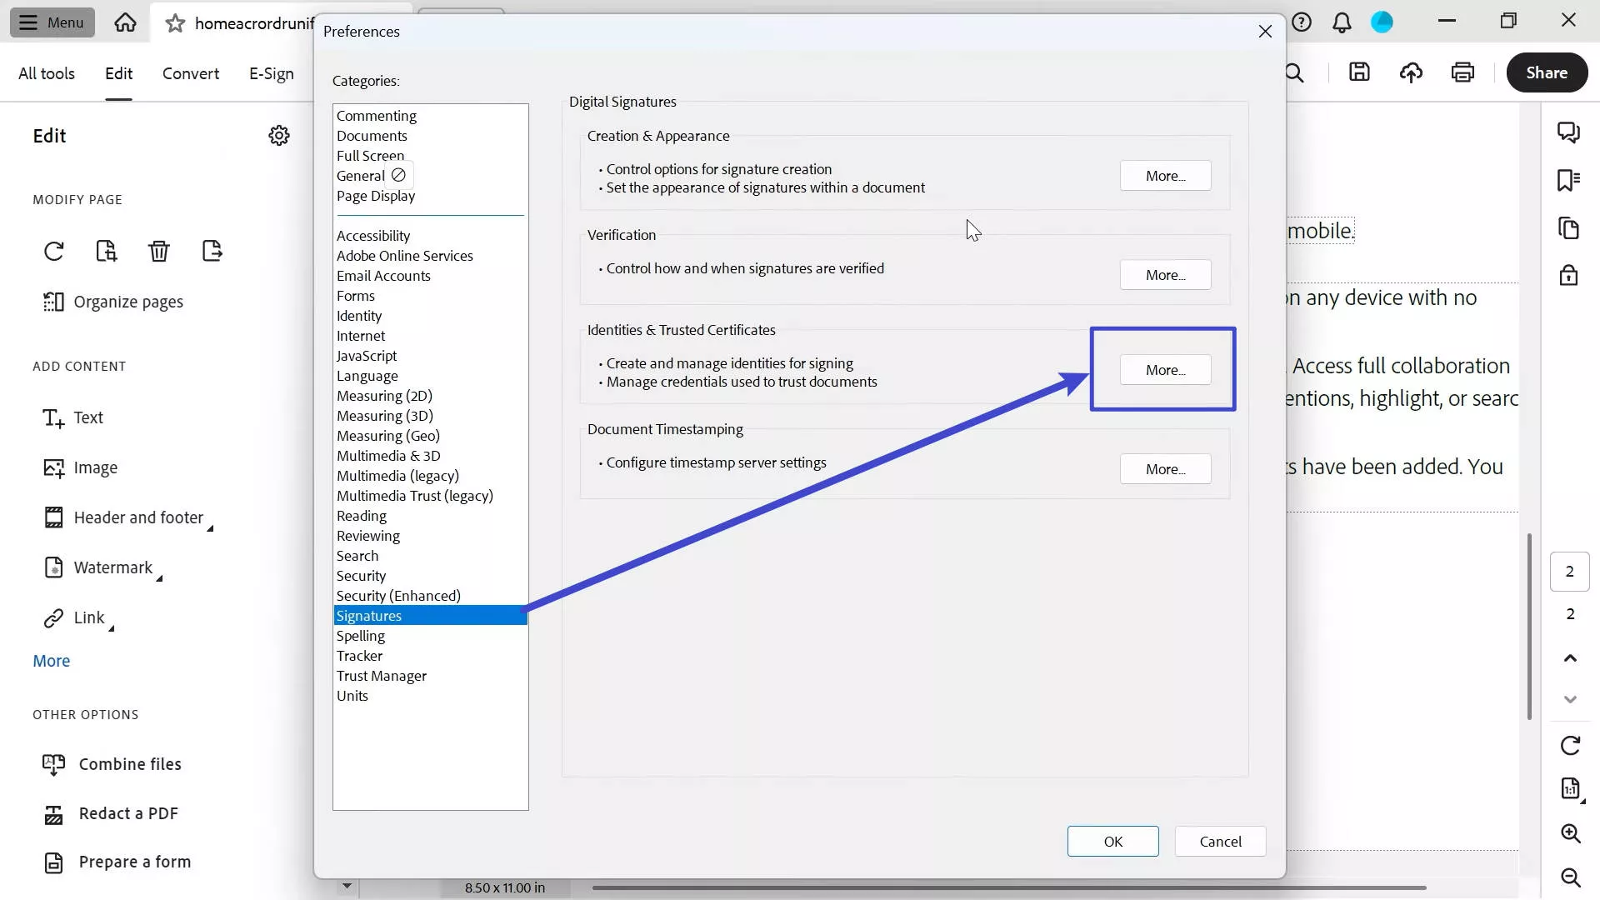Click the rotate page icon under Modify Page
The width and height of the screenshot is (1600, 900).
(54, 251)
